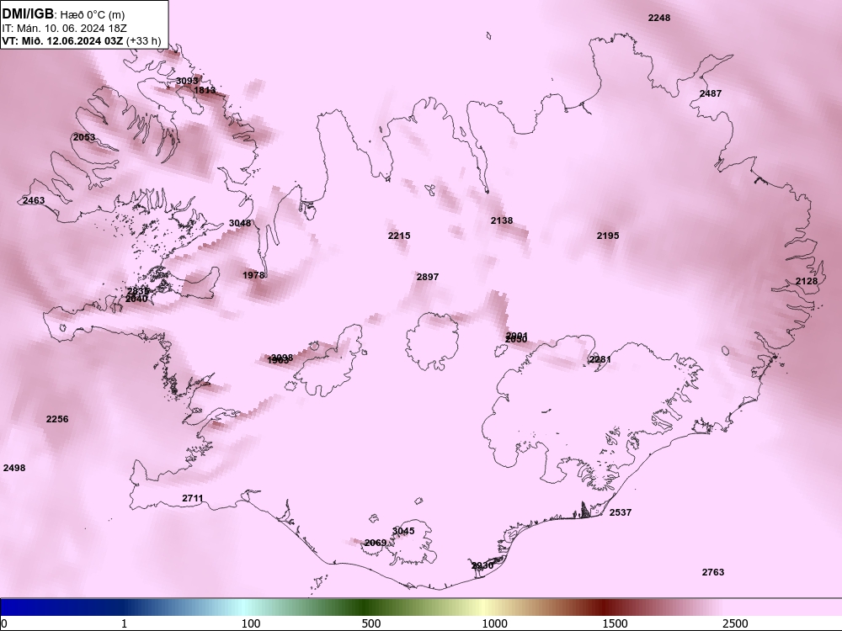Click the 2463 value on the west coast
This screenshot has width=842, height=631.
point(34,201)
